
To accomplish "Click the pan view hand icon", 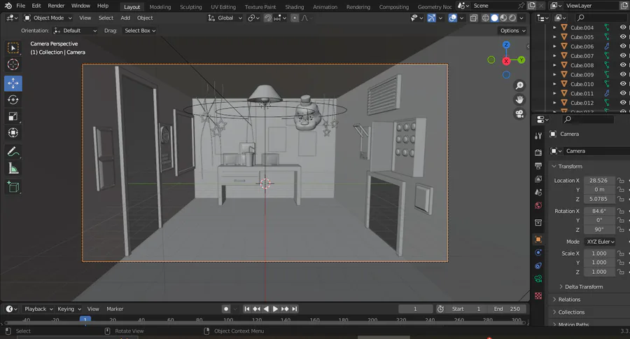I will click(x=519, y=99).
